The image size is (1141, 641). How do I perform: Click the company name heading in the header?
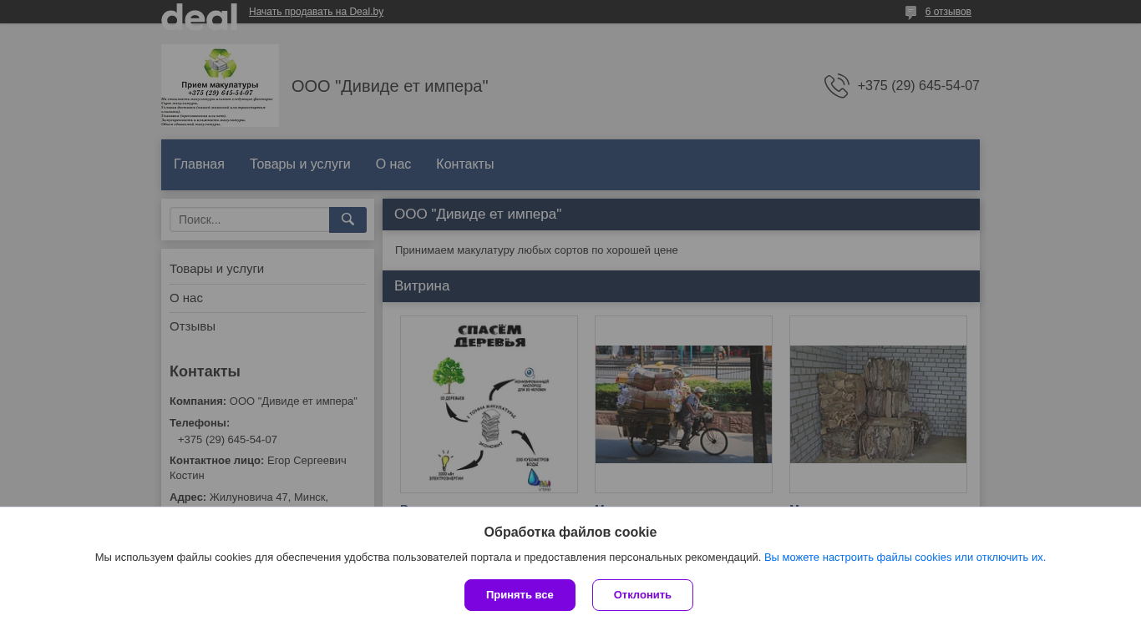click(x=390, y=86)
